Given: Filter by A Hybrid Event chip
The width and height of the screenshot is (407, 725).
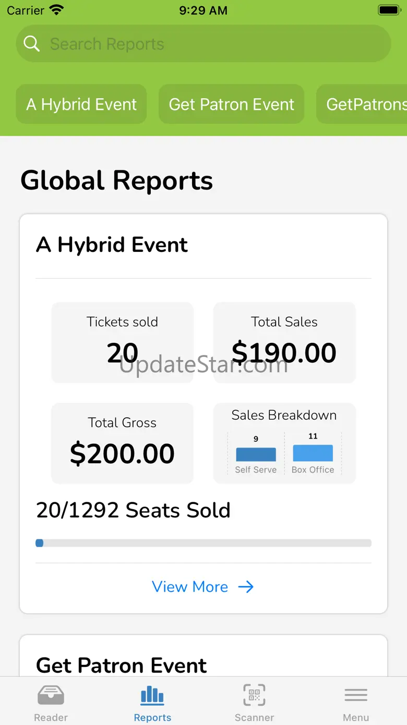Looking at the screenshot, I should tap(81, 105).
